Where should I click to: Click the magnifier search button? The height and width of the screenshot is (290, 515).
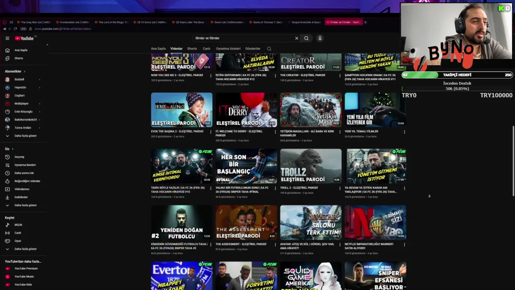tap(306, 38)
